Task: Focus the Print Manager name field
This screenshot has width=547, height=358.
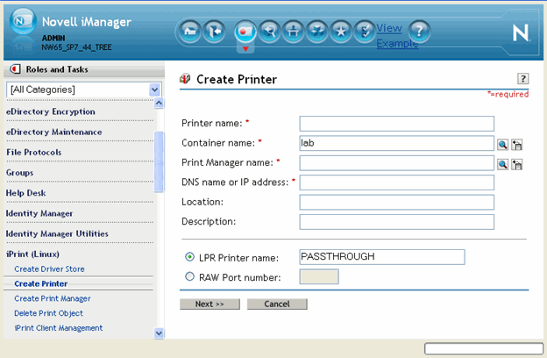Action: point(396,163)
